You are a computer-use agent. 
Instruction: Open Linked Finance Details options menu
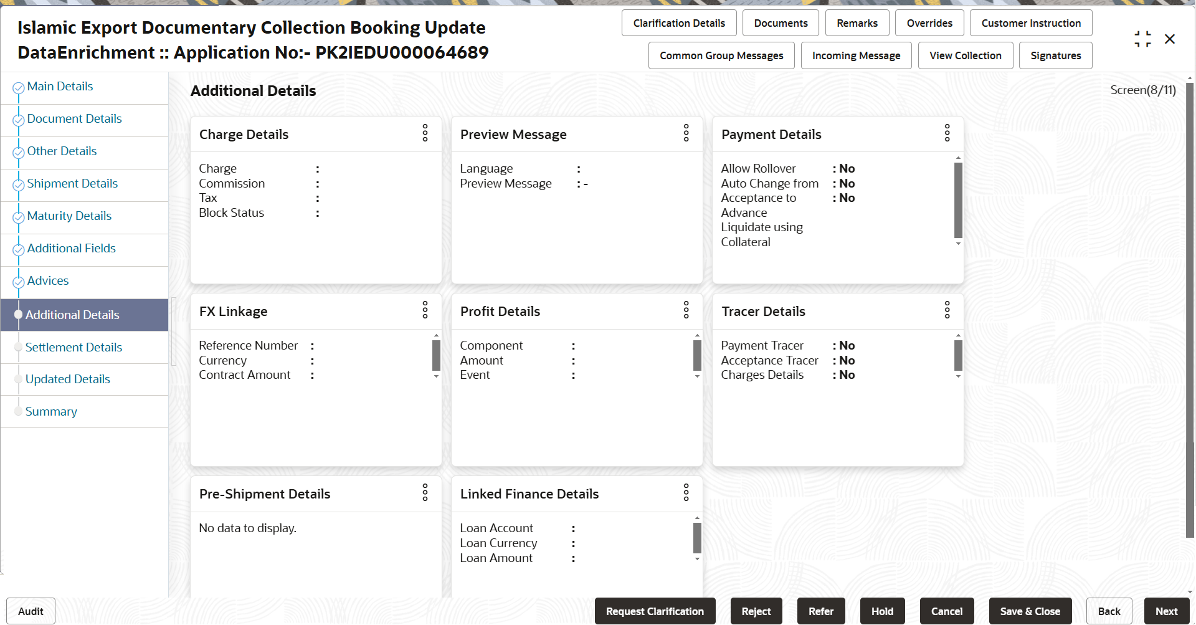[x=686, y=492]
